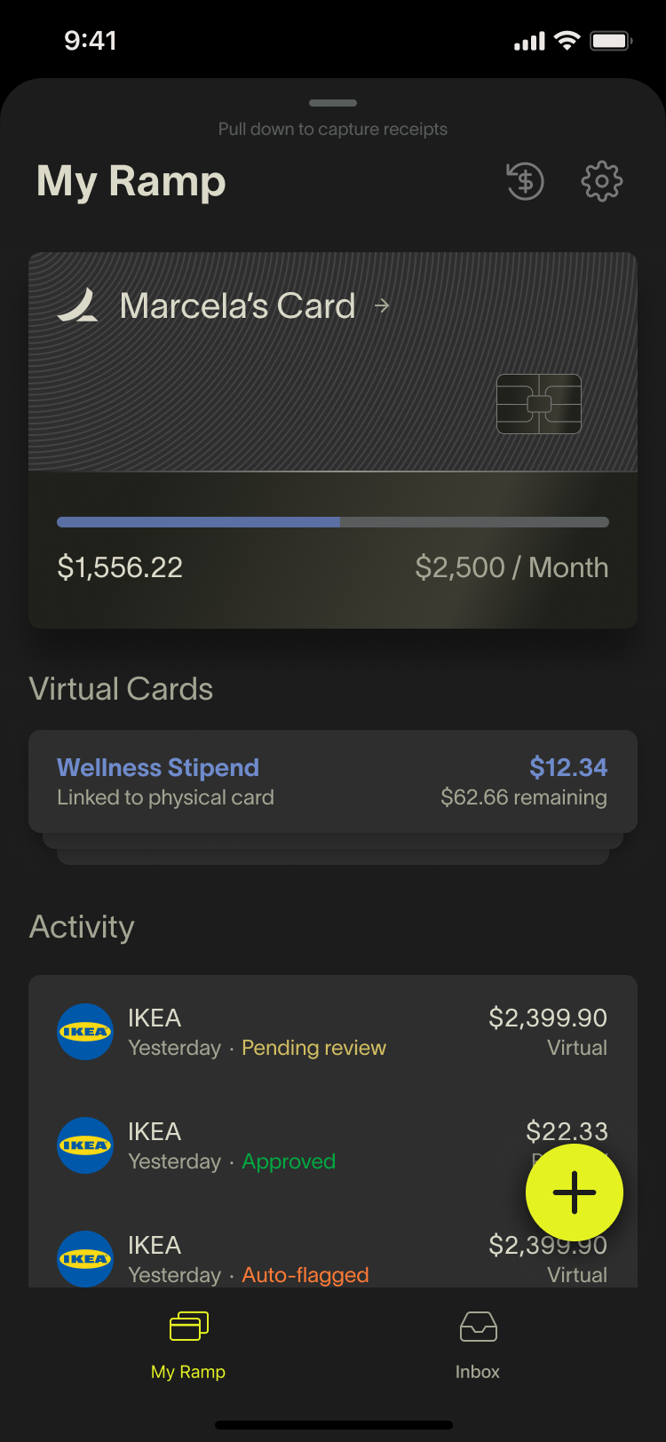Image resolution: width=666 pixels, height=1442 pixels.
Task: Tap the first IKEA logo, Pending review
Action: [x=85, y=1032]
